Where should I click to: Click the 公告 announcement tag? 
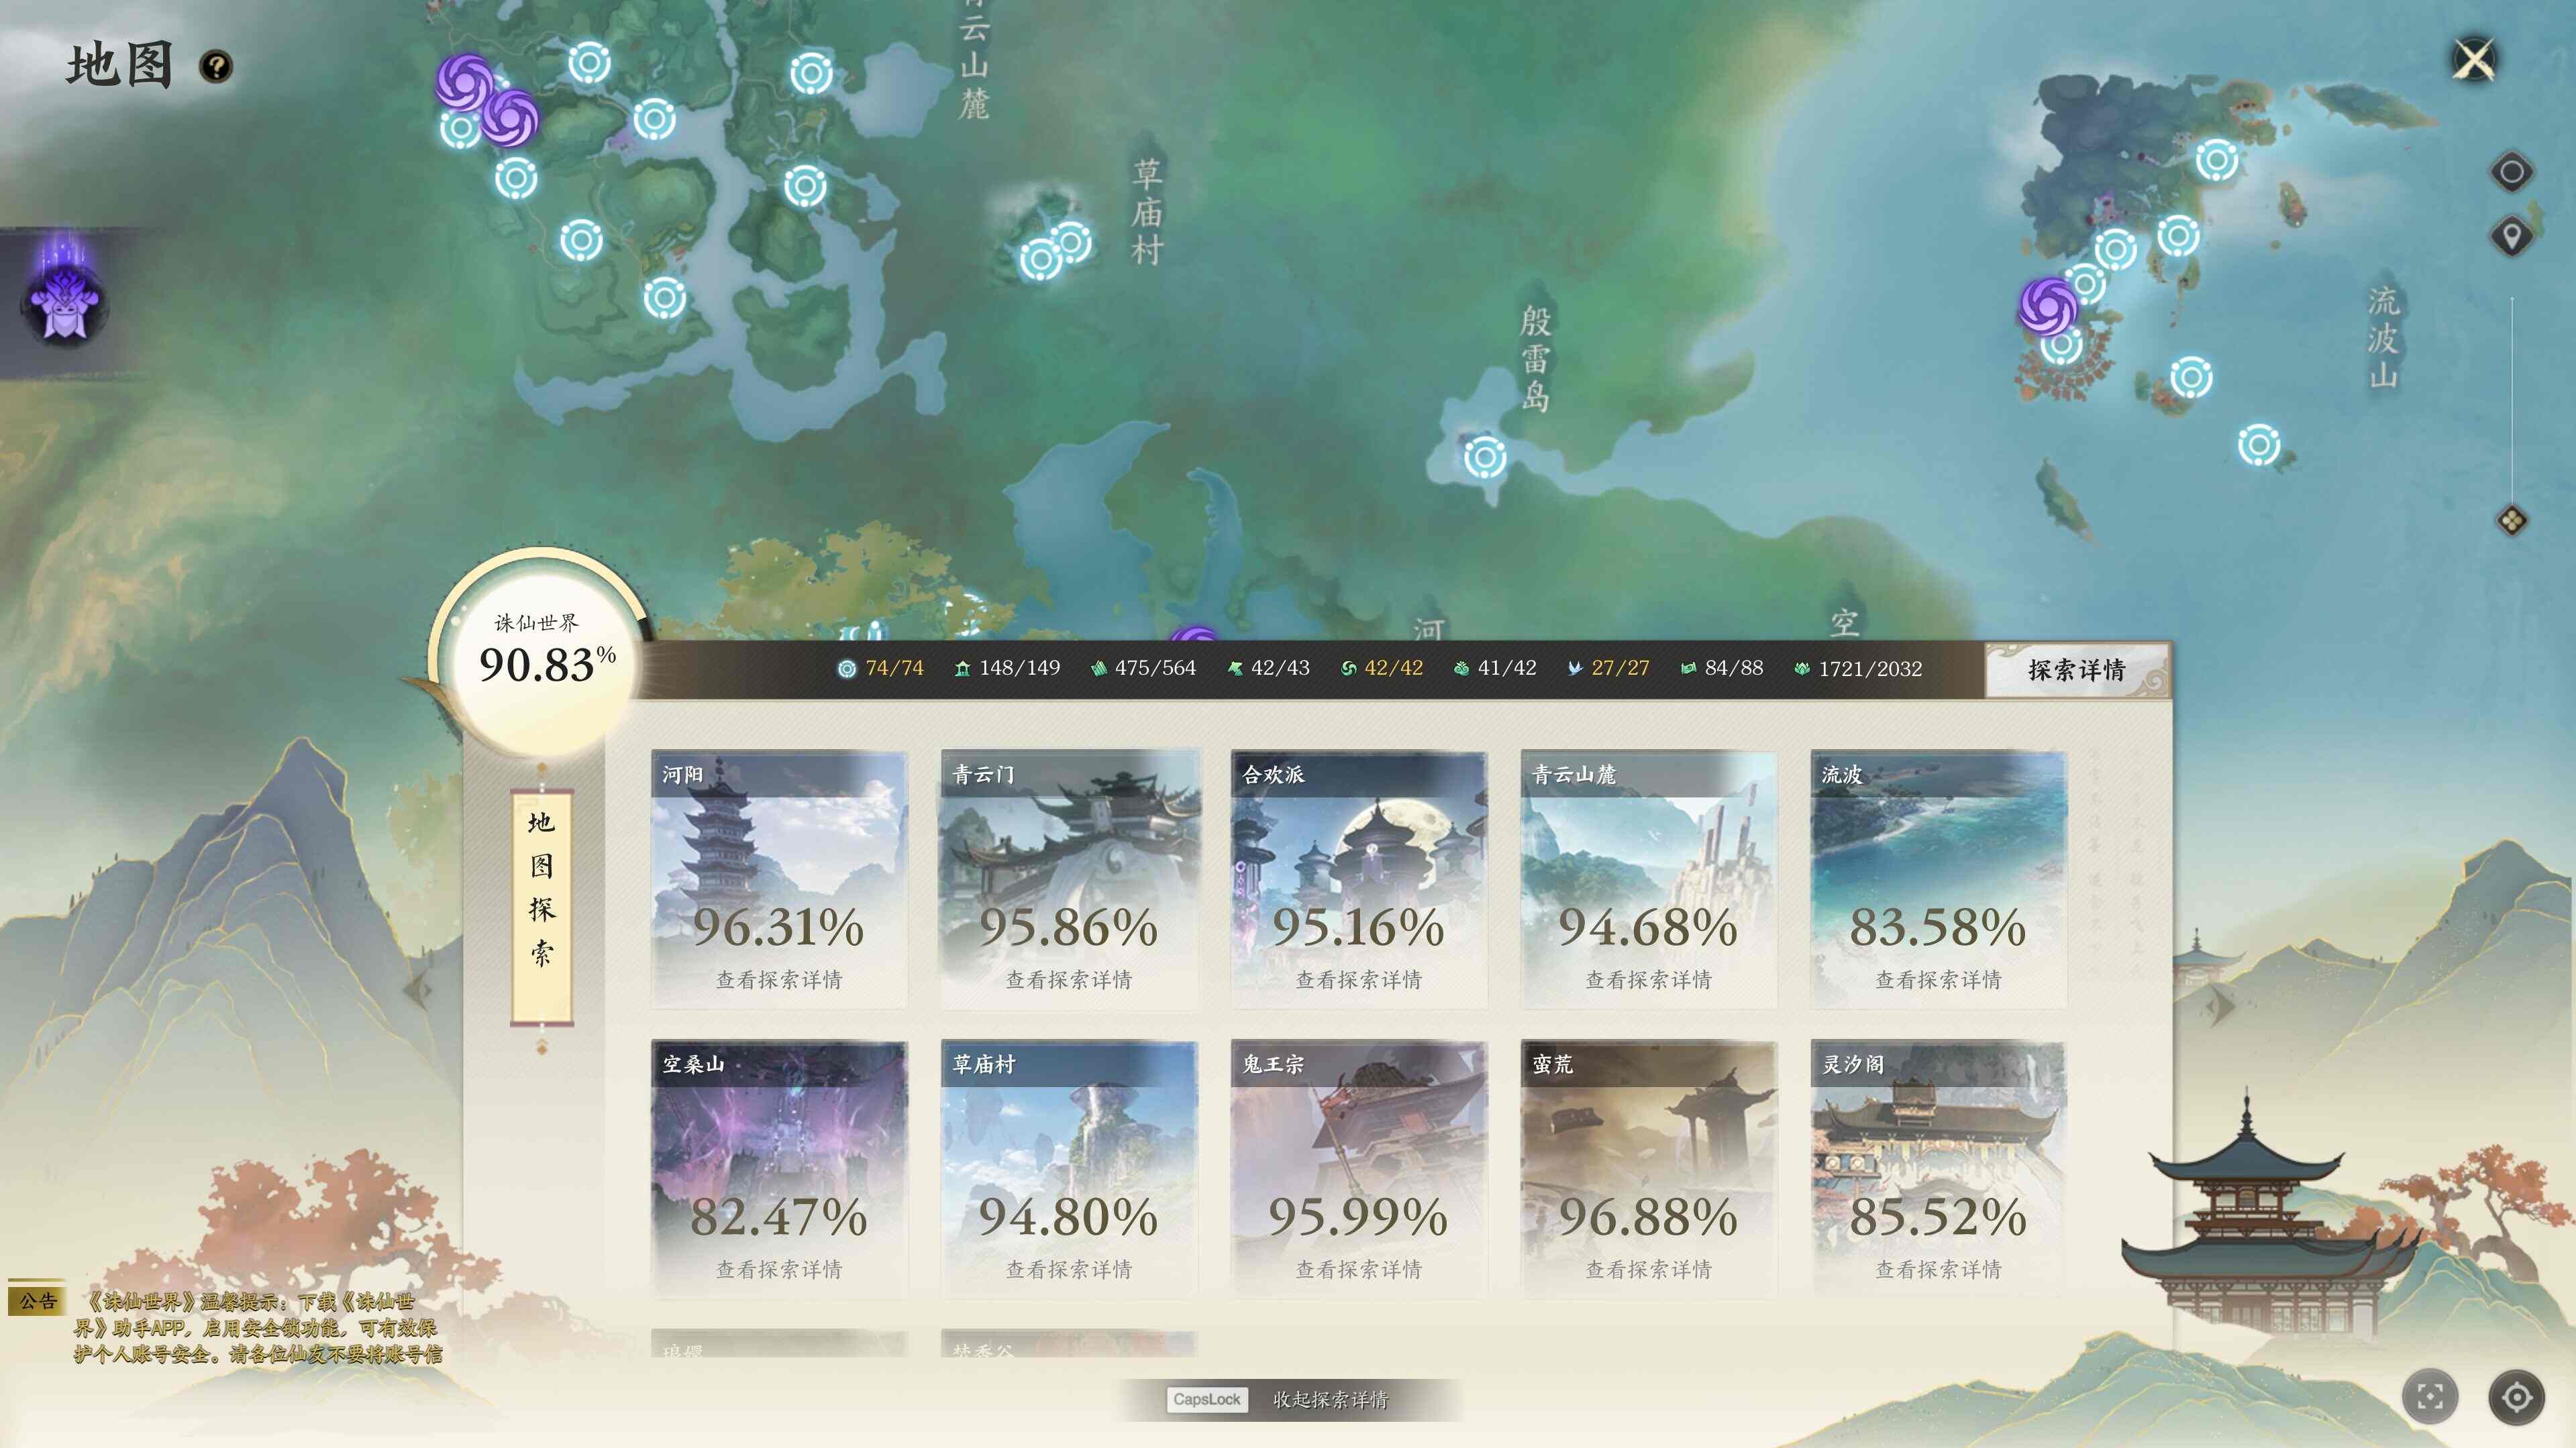[38, 1300]
